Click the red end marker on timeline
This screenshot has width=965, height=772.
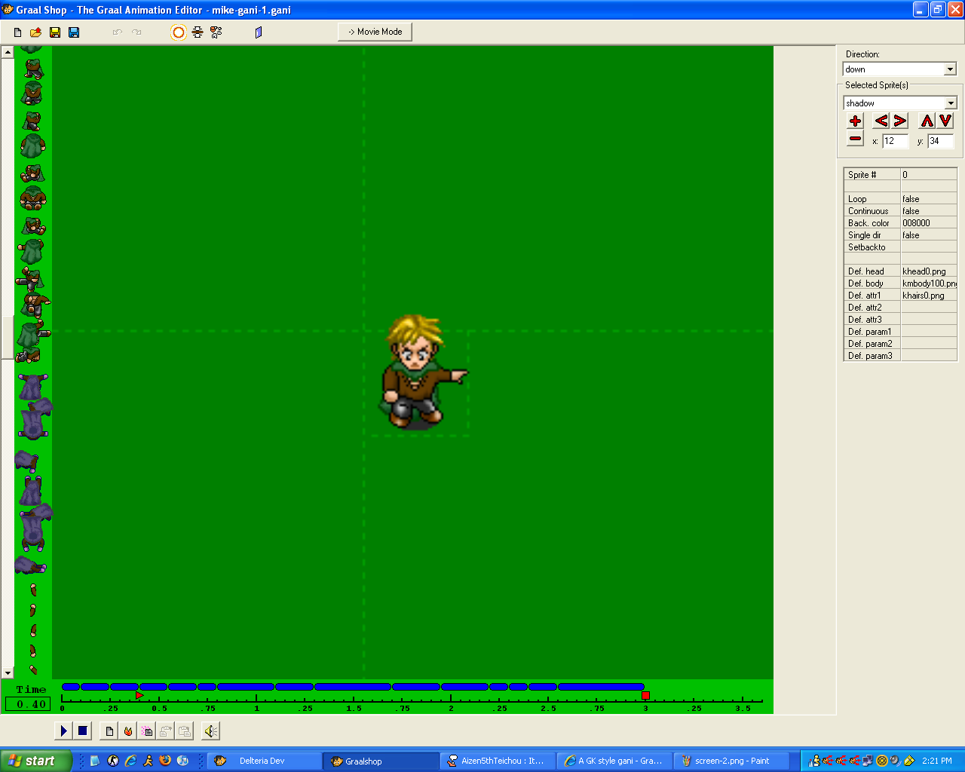(x=645, y=695)
